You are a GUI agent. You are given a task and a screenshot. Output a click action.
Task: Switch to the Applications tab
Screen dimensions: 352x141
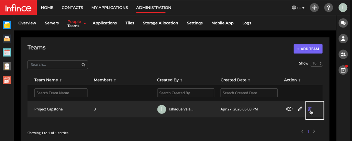pos(104,23)
